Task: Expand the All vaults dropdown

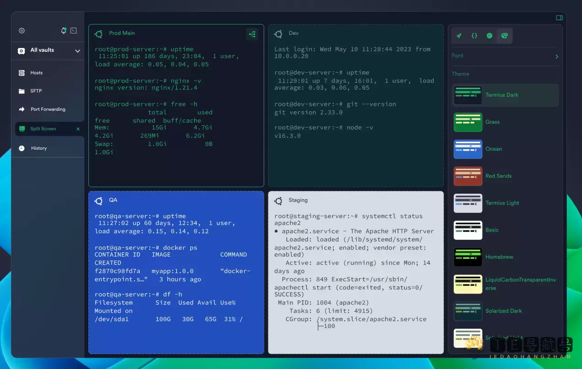Action: (x=78, y=51)
